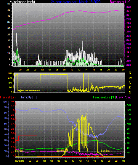Click the magenta "Dew Point (°F)" legend label

126,97
